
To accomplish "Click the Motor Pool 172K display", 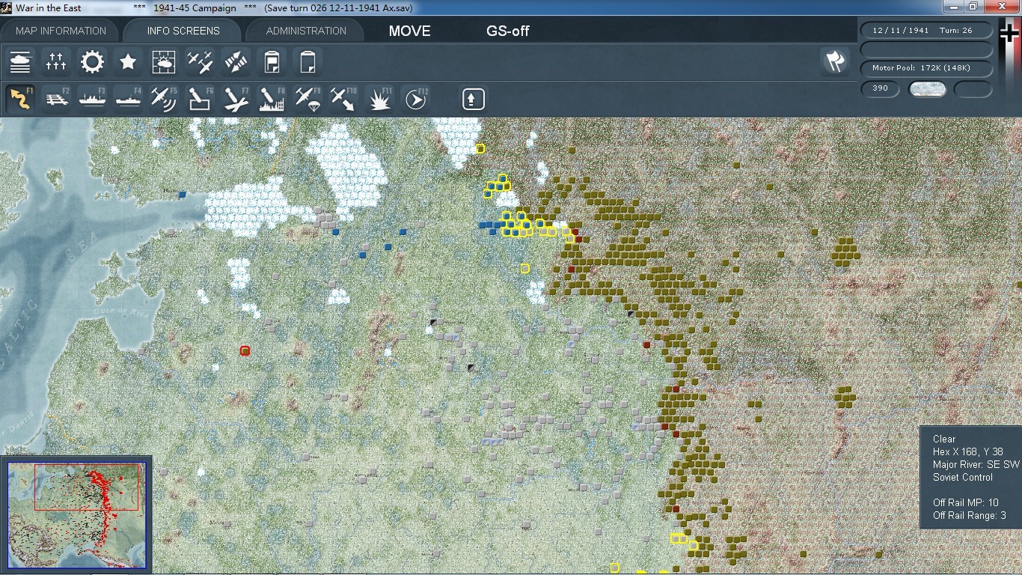I will click(x=927, y=68).
